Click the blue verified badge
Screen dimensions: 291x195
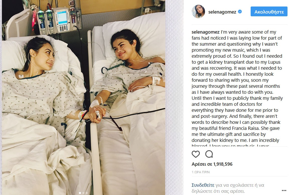click(x=240, y=12)
